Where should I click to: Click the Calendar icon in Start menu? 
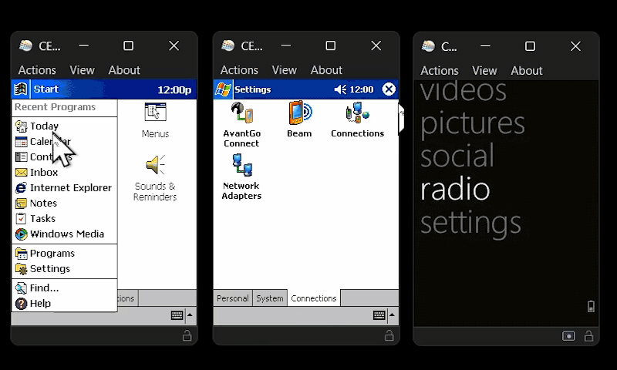21,141
